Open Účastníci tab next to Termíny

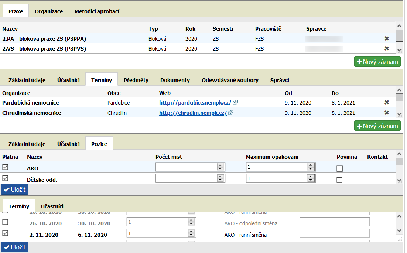[68, 80]
